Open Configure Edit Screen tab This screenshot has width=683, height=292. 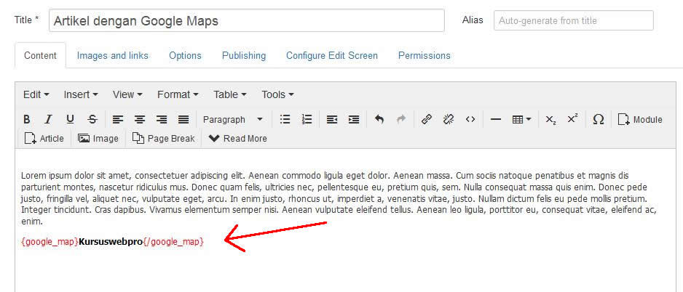pyautogui.click(x=332, y=56)
